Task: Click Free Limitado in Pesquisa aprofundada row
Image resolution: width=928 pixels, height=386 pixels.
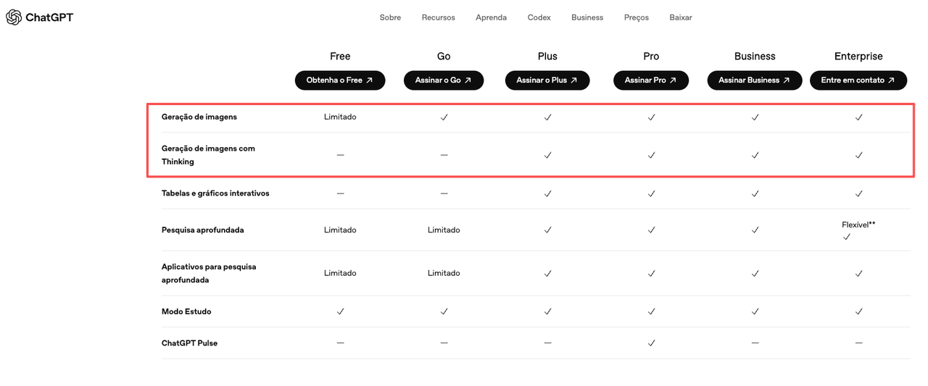Action: click(x=340, y=230)
